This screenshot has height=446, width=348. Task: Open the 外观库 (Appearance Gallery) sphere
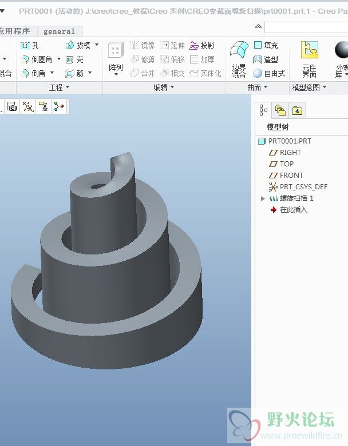click(341, 50)
